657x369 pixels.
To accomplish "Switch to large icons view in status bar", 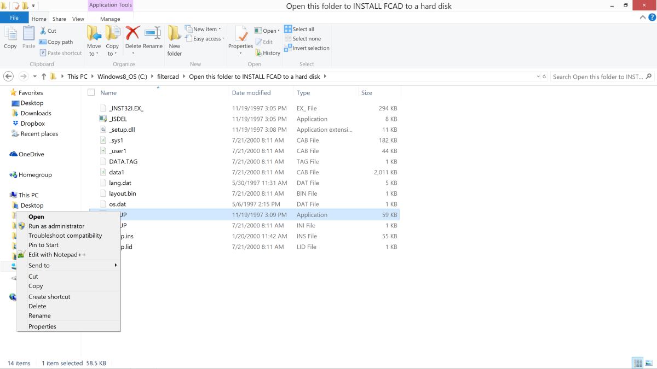I will [649, 363].
